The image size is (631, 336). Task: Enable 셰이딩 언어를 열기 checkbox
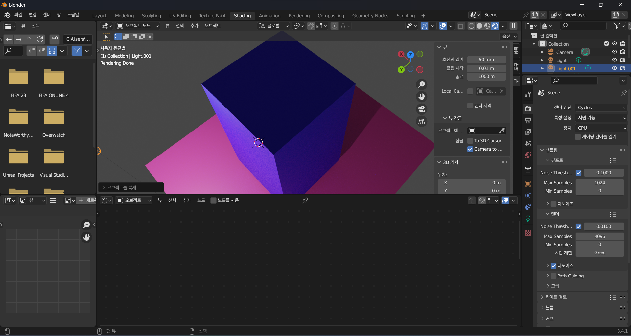coord(578,137)
